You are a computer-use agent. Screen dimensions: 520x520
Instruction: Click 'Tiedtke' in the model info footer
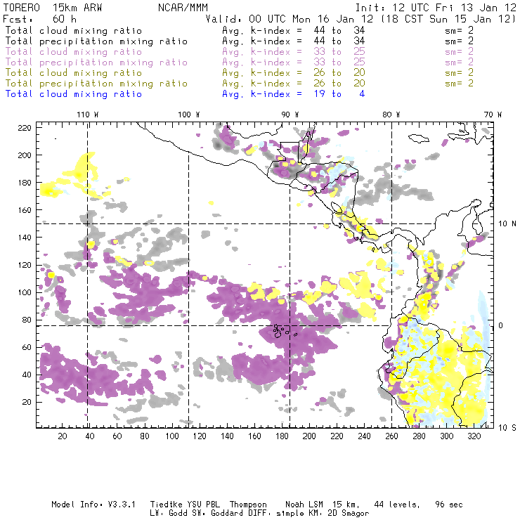(x=166, y=505)
